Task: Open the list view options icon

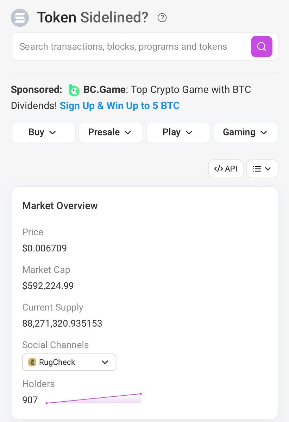Action: 257,169
